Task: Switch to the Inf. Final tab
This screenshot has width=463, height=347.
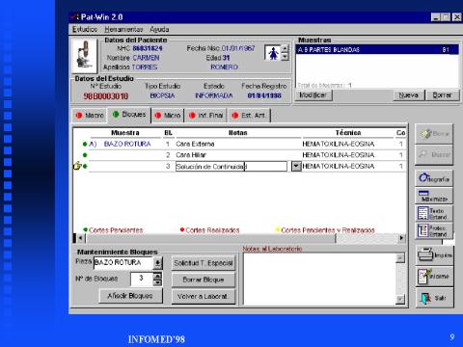Action: click(x=206, y=116)
